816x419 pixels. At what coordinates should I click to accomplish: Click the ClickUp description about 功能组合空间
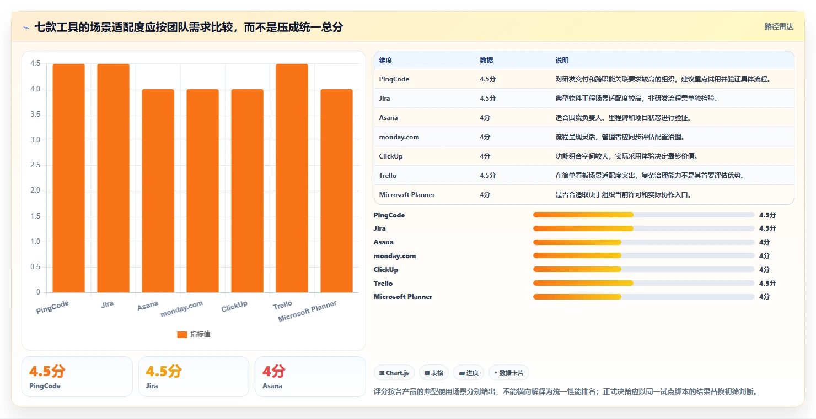(x=627, y=156)
